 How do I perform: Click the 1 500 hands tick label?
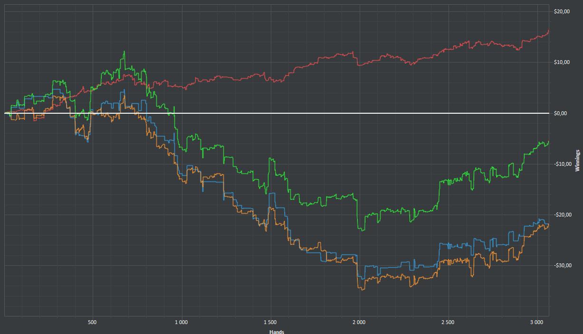point(270,322)
